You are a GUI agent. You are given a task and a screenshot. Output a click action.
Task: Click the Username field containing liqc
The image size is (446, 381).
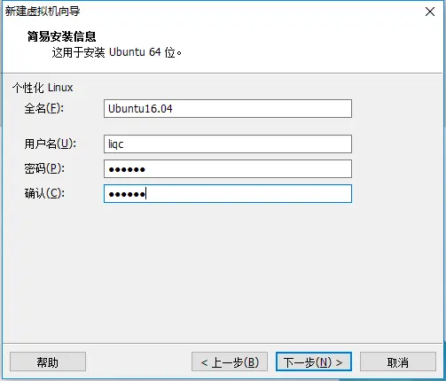coord(228,144)
